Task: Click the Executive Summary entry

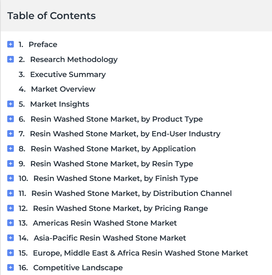Action: tap(68, 74)
